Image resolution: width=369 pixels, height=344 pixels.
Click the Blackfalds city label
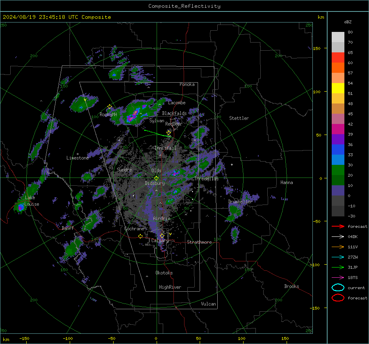click(x=174, y=113)
